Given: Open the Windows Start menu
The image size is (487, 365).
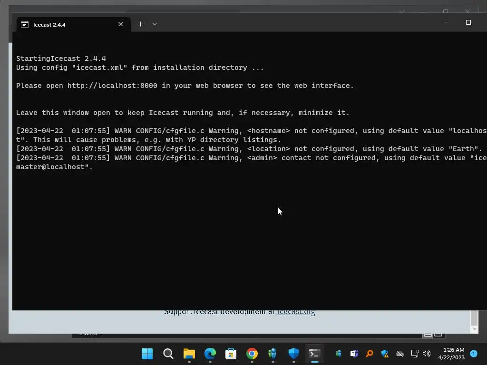Looking at the screenshot, I should (x=147, y=354).
